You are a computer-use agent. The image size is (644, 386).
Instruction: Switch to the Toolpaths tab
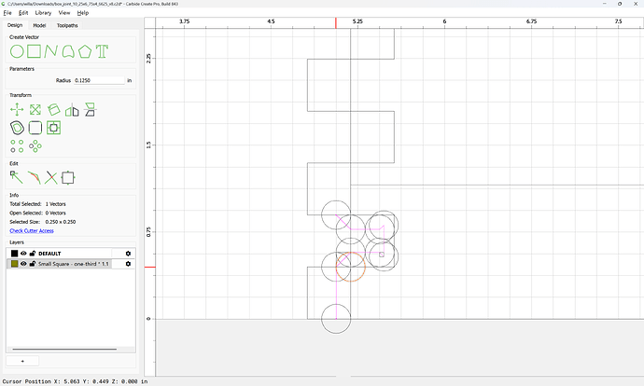pyautogui.click(x=67, y=25)
